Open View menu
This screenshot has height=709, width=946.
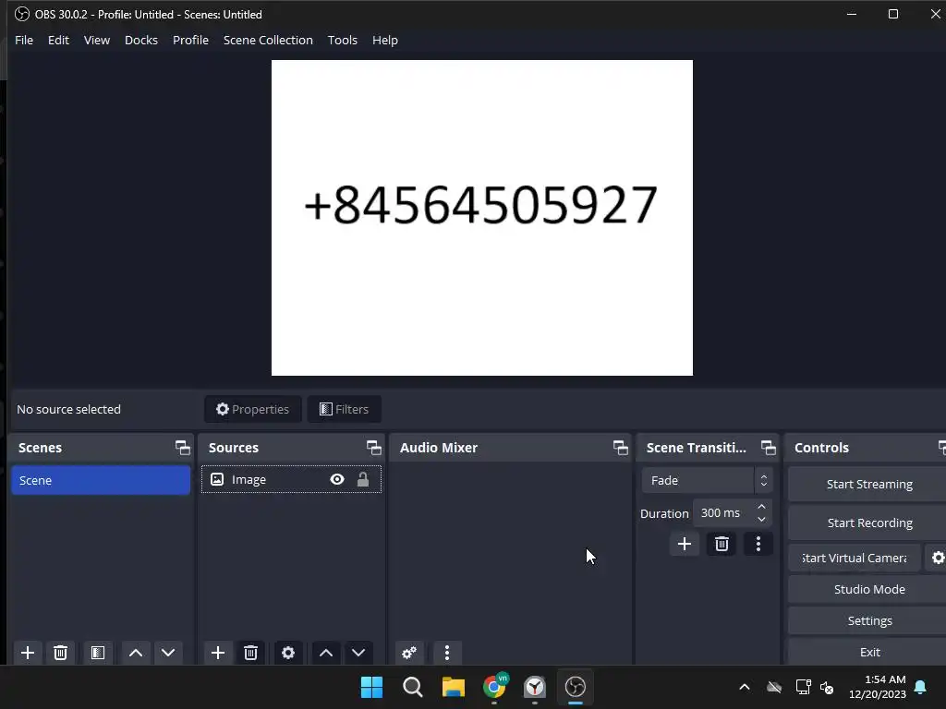tap(96, 40)
